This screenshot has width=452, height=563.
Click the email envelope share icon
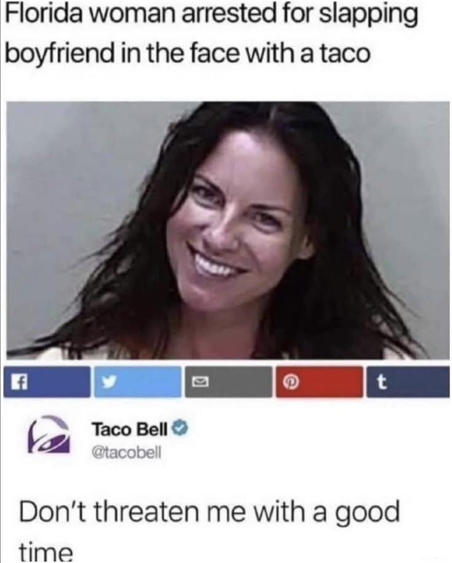point(229,382)
